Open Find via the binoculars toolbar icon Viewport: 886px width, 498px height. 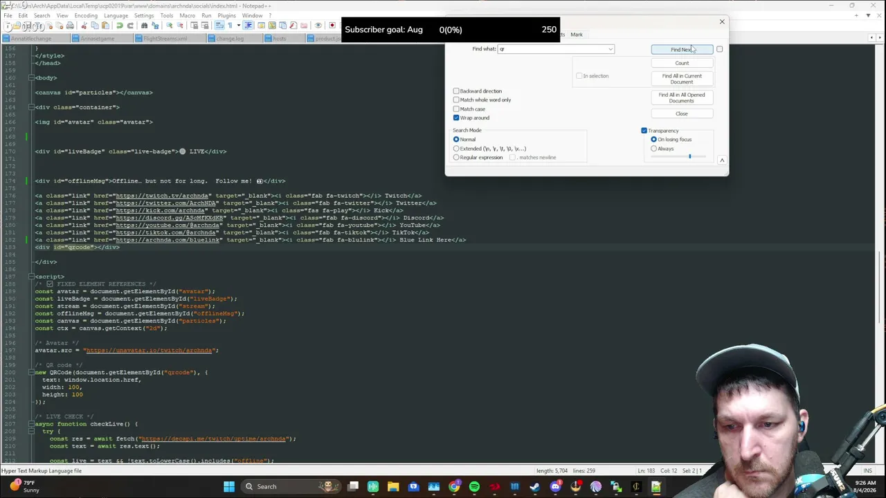pyautogui.click(x=144, y=26)
